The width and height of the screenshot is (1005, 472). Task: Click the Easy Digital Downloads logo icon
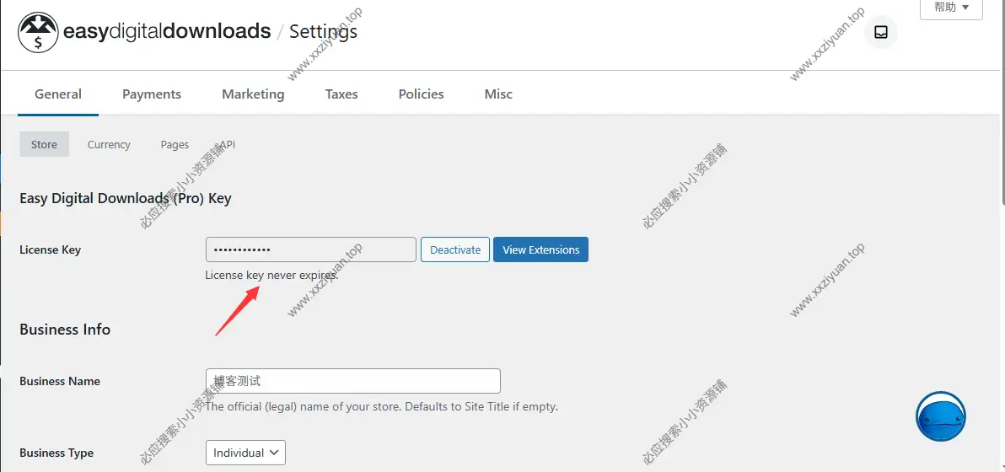[x=38, y=33]
